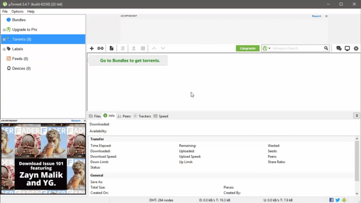
Task: Click the µTorrent logo in title bar
Action: point(4,4)
